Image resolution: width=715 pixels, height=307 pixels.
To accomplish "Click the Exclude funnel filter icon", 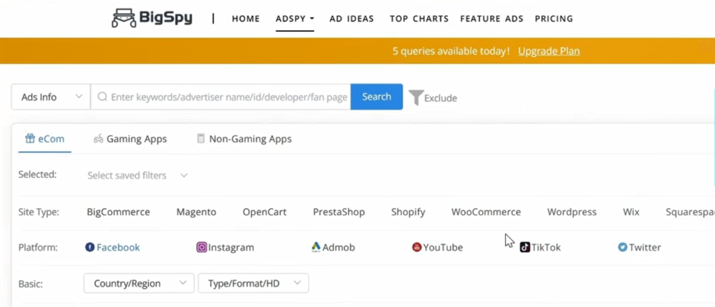I will tap(416, 98).
